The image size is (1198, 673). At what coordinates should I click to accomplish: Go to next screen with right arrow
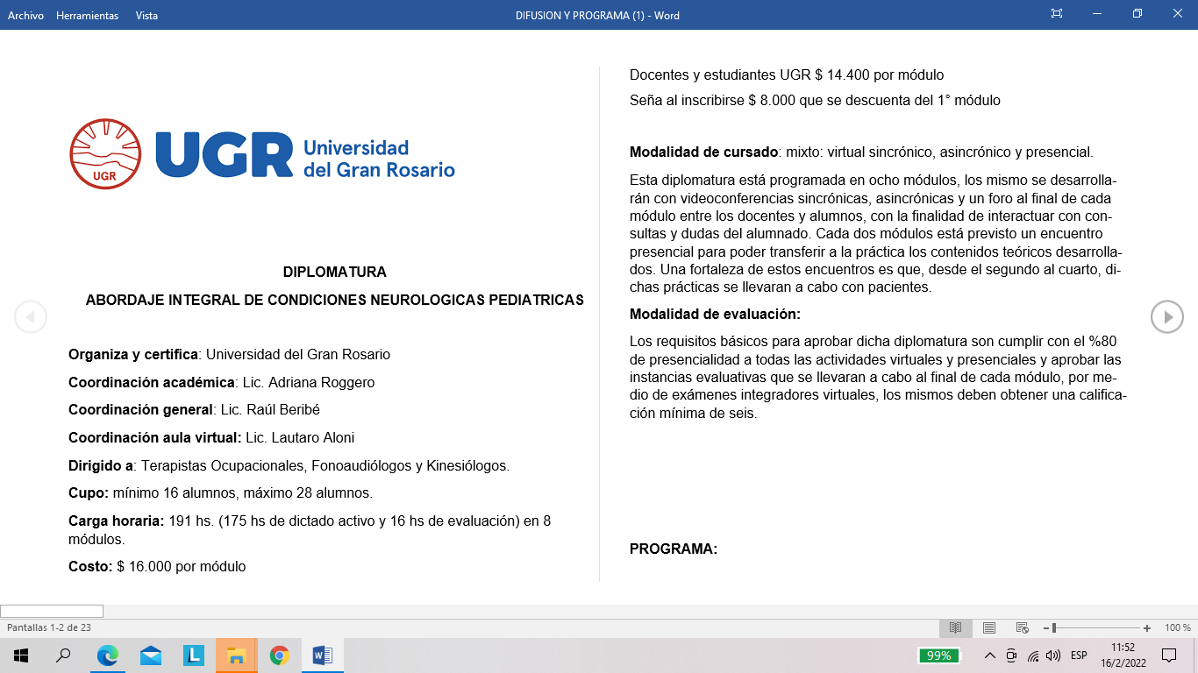[1167, 316]
